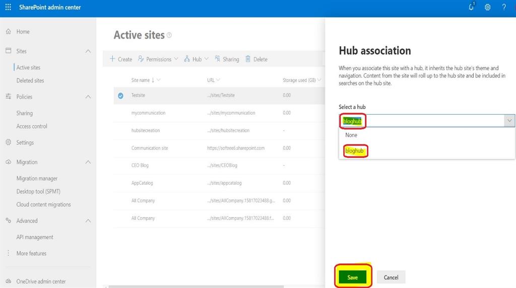The height and width of the screenshot is (288, 516).
Task: Open the Home link in sidebar
Action: (x=23, y=32)
